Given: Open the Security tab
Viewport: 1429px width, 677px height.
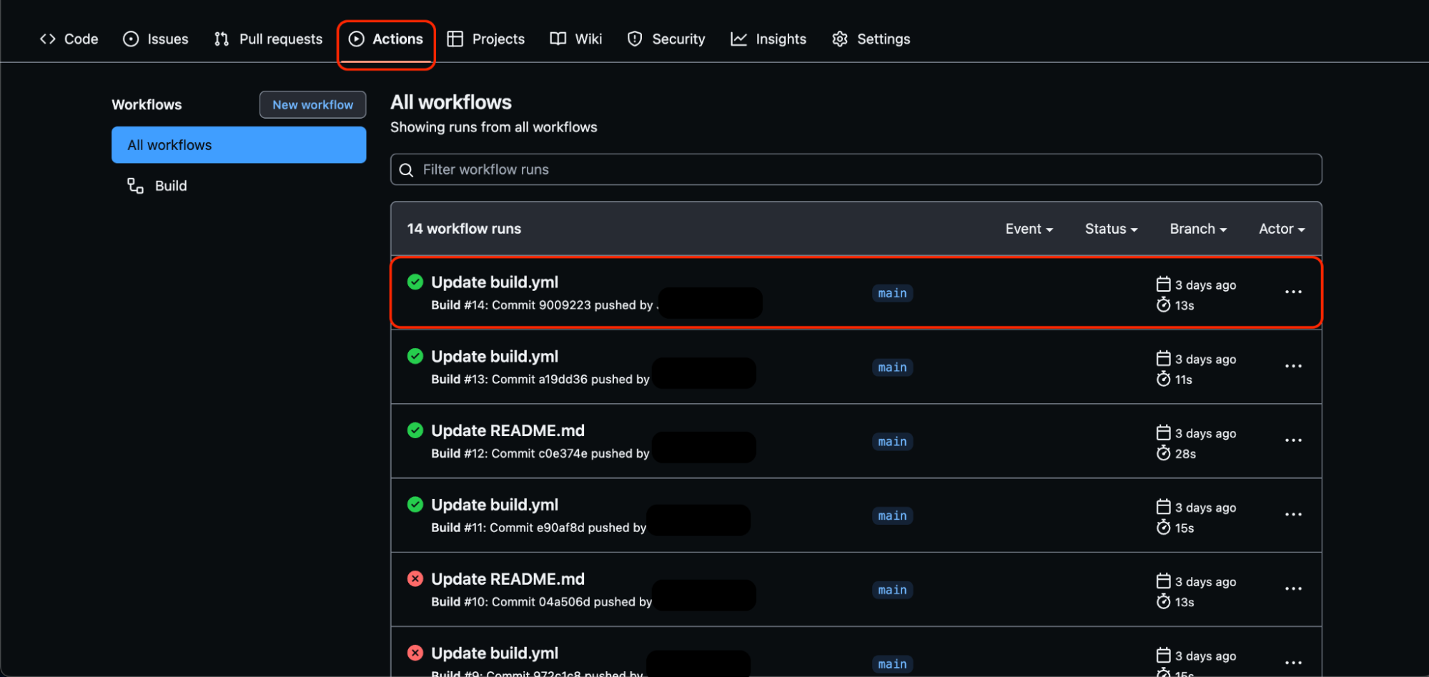Looking at the screenshot, I should point(666,39).
